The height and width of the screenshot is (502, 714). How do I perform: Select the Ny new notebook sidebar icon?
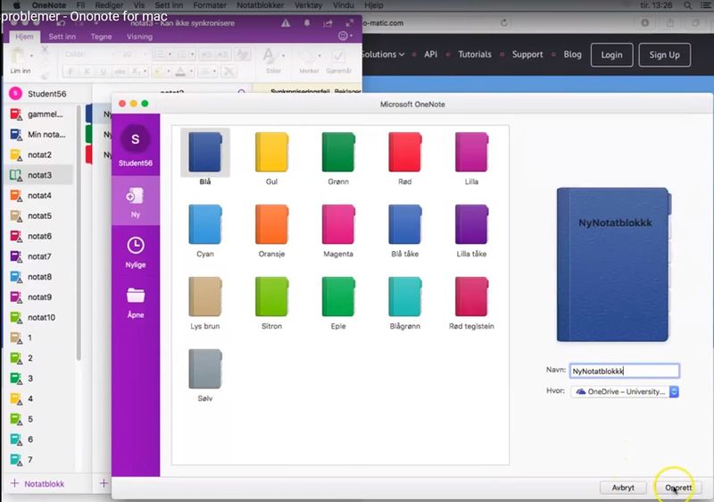click(x=136, y=196)
